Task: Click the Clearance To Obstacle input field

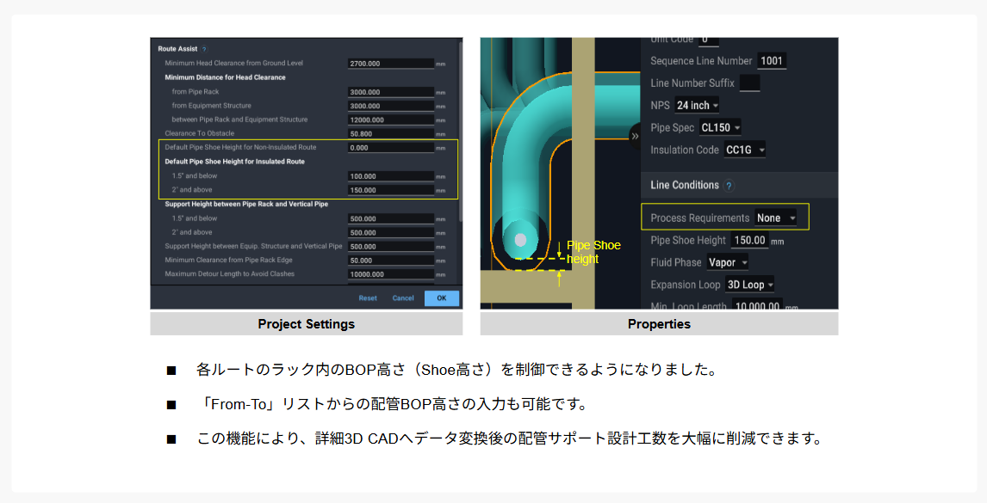Action: click(x=390, y=134)
